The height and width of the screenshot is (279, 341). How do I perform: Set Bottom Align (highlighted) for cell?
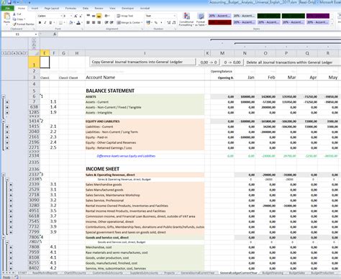click(99, 16)
